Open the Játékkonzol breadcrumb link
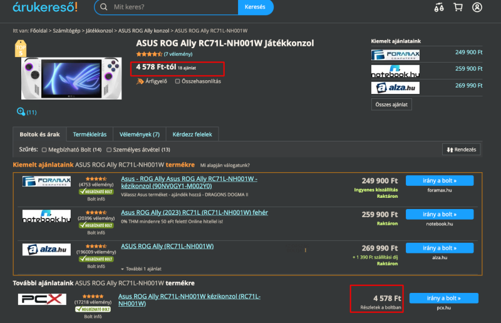This screenshot has width=501, height=323. point(99,31)
